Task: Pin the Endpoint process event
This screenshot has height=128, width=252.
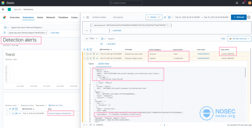Action: 94,54
